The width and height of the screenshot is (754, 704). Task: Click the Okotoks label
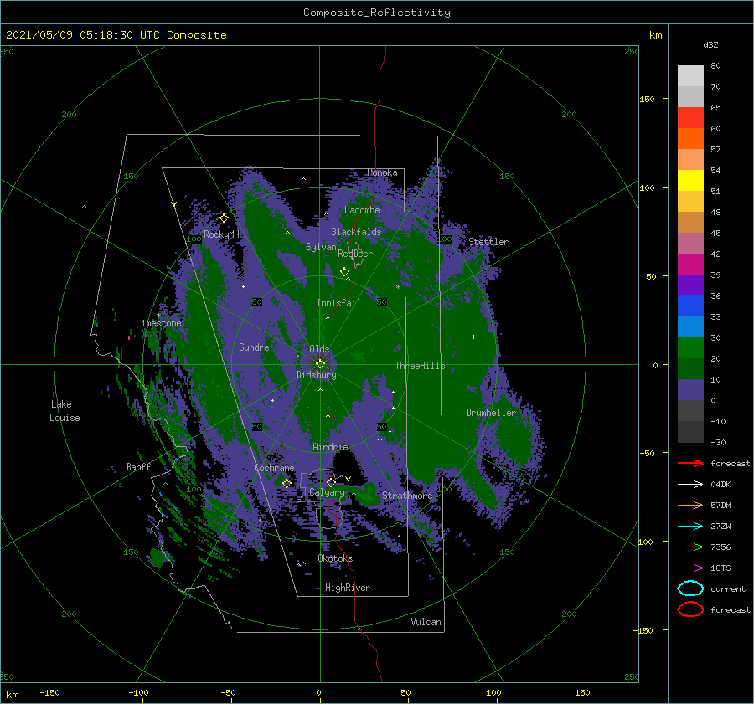(335, 558)
